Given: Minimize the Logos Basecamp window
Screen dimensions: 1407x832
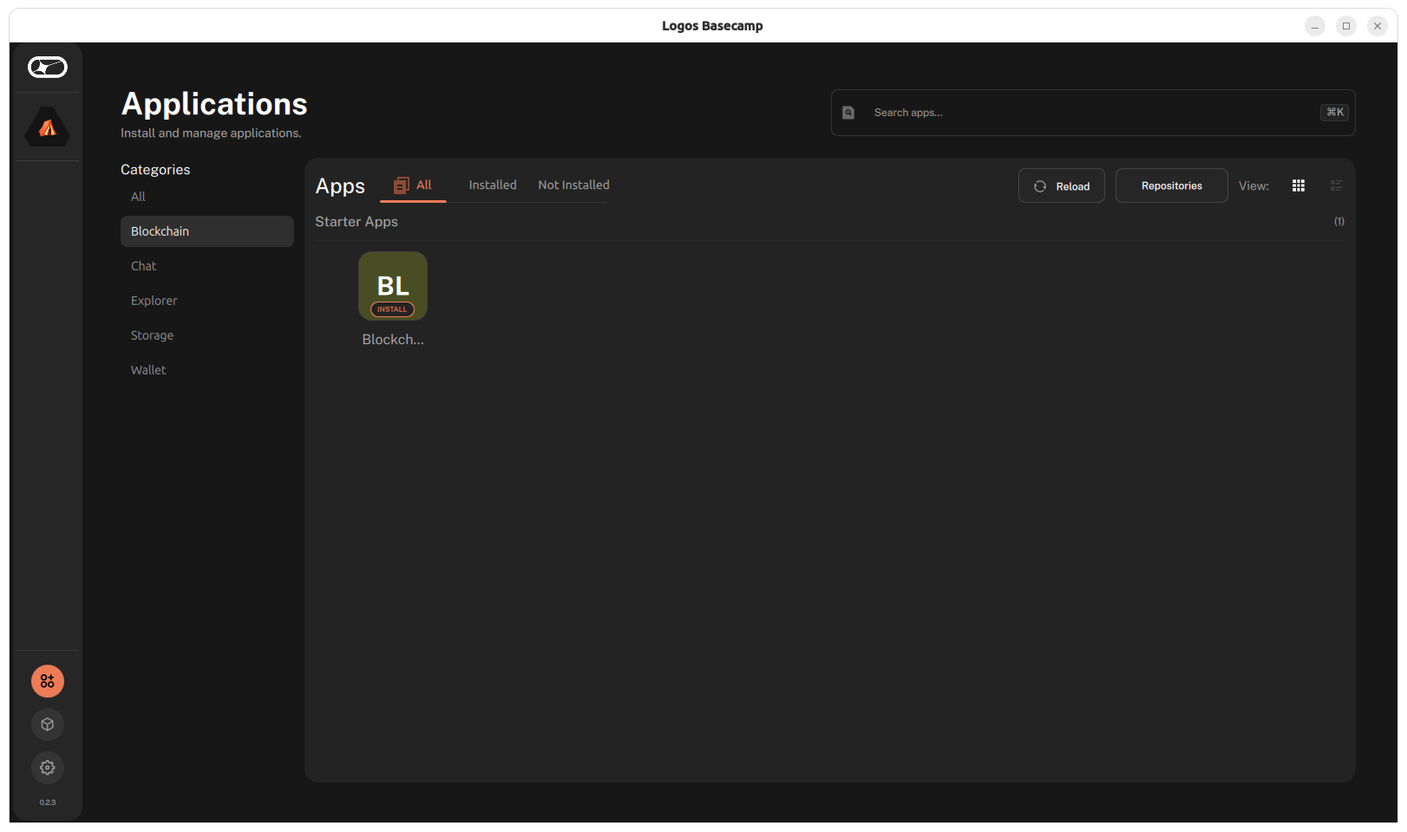Looking at the screenshot, I should click(x=1315, y=26).
